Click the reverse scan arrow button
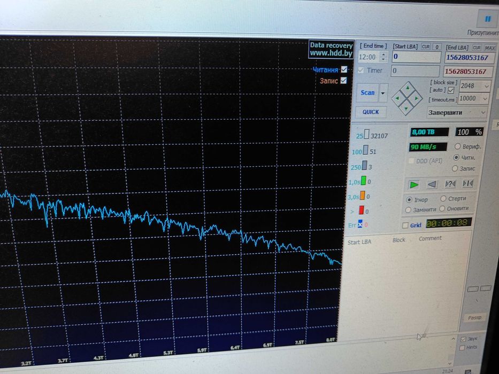 [432, 184]
